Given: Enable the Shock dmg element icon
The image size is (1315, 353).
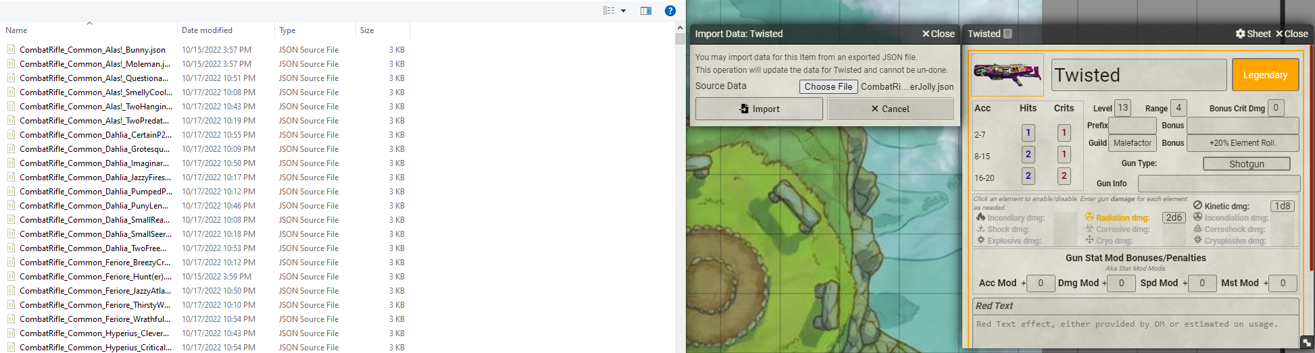Looking at the screenshot, I should pyautogui.click(x=981, y=229).
